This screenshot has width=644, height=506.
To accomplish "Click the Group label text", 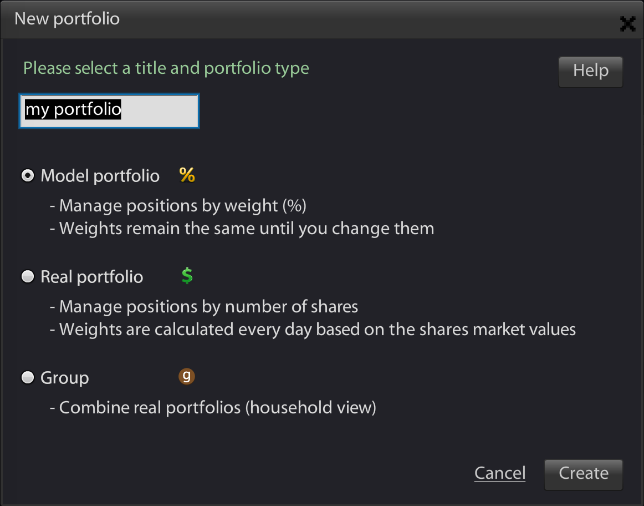I will pos(64,378).
